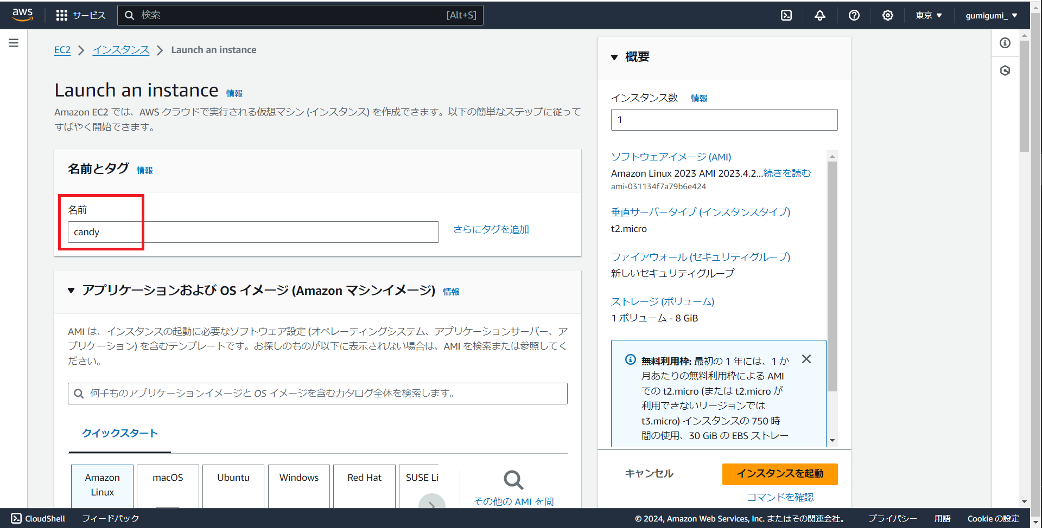1042x528 pixels.
Task: Open the Amazon Q hexagon panel icon
Action: pyautogui.click(x=1006, y=70)
